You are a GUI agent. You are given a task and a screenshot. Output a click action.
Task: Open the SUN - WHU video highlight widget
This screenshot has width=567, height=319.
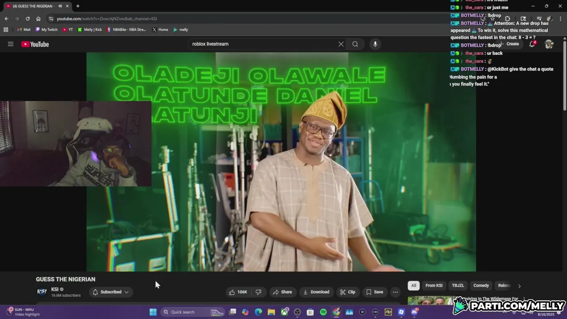(x=23, y=312)
